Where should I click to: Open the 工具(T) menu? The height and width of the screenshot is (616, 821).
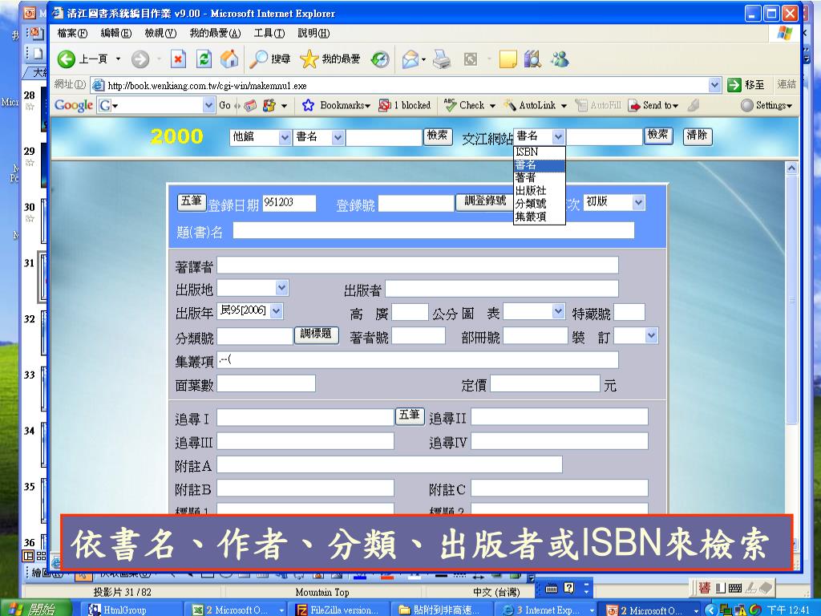coord(269,34)
